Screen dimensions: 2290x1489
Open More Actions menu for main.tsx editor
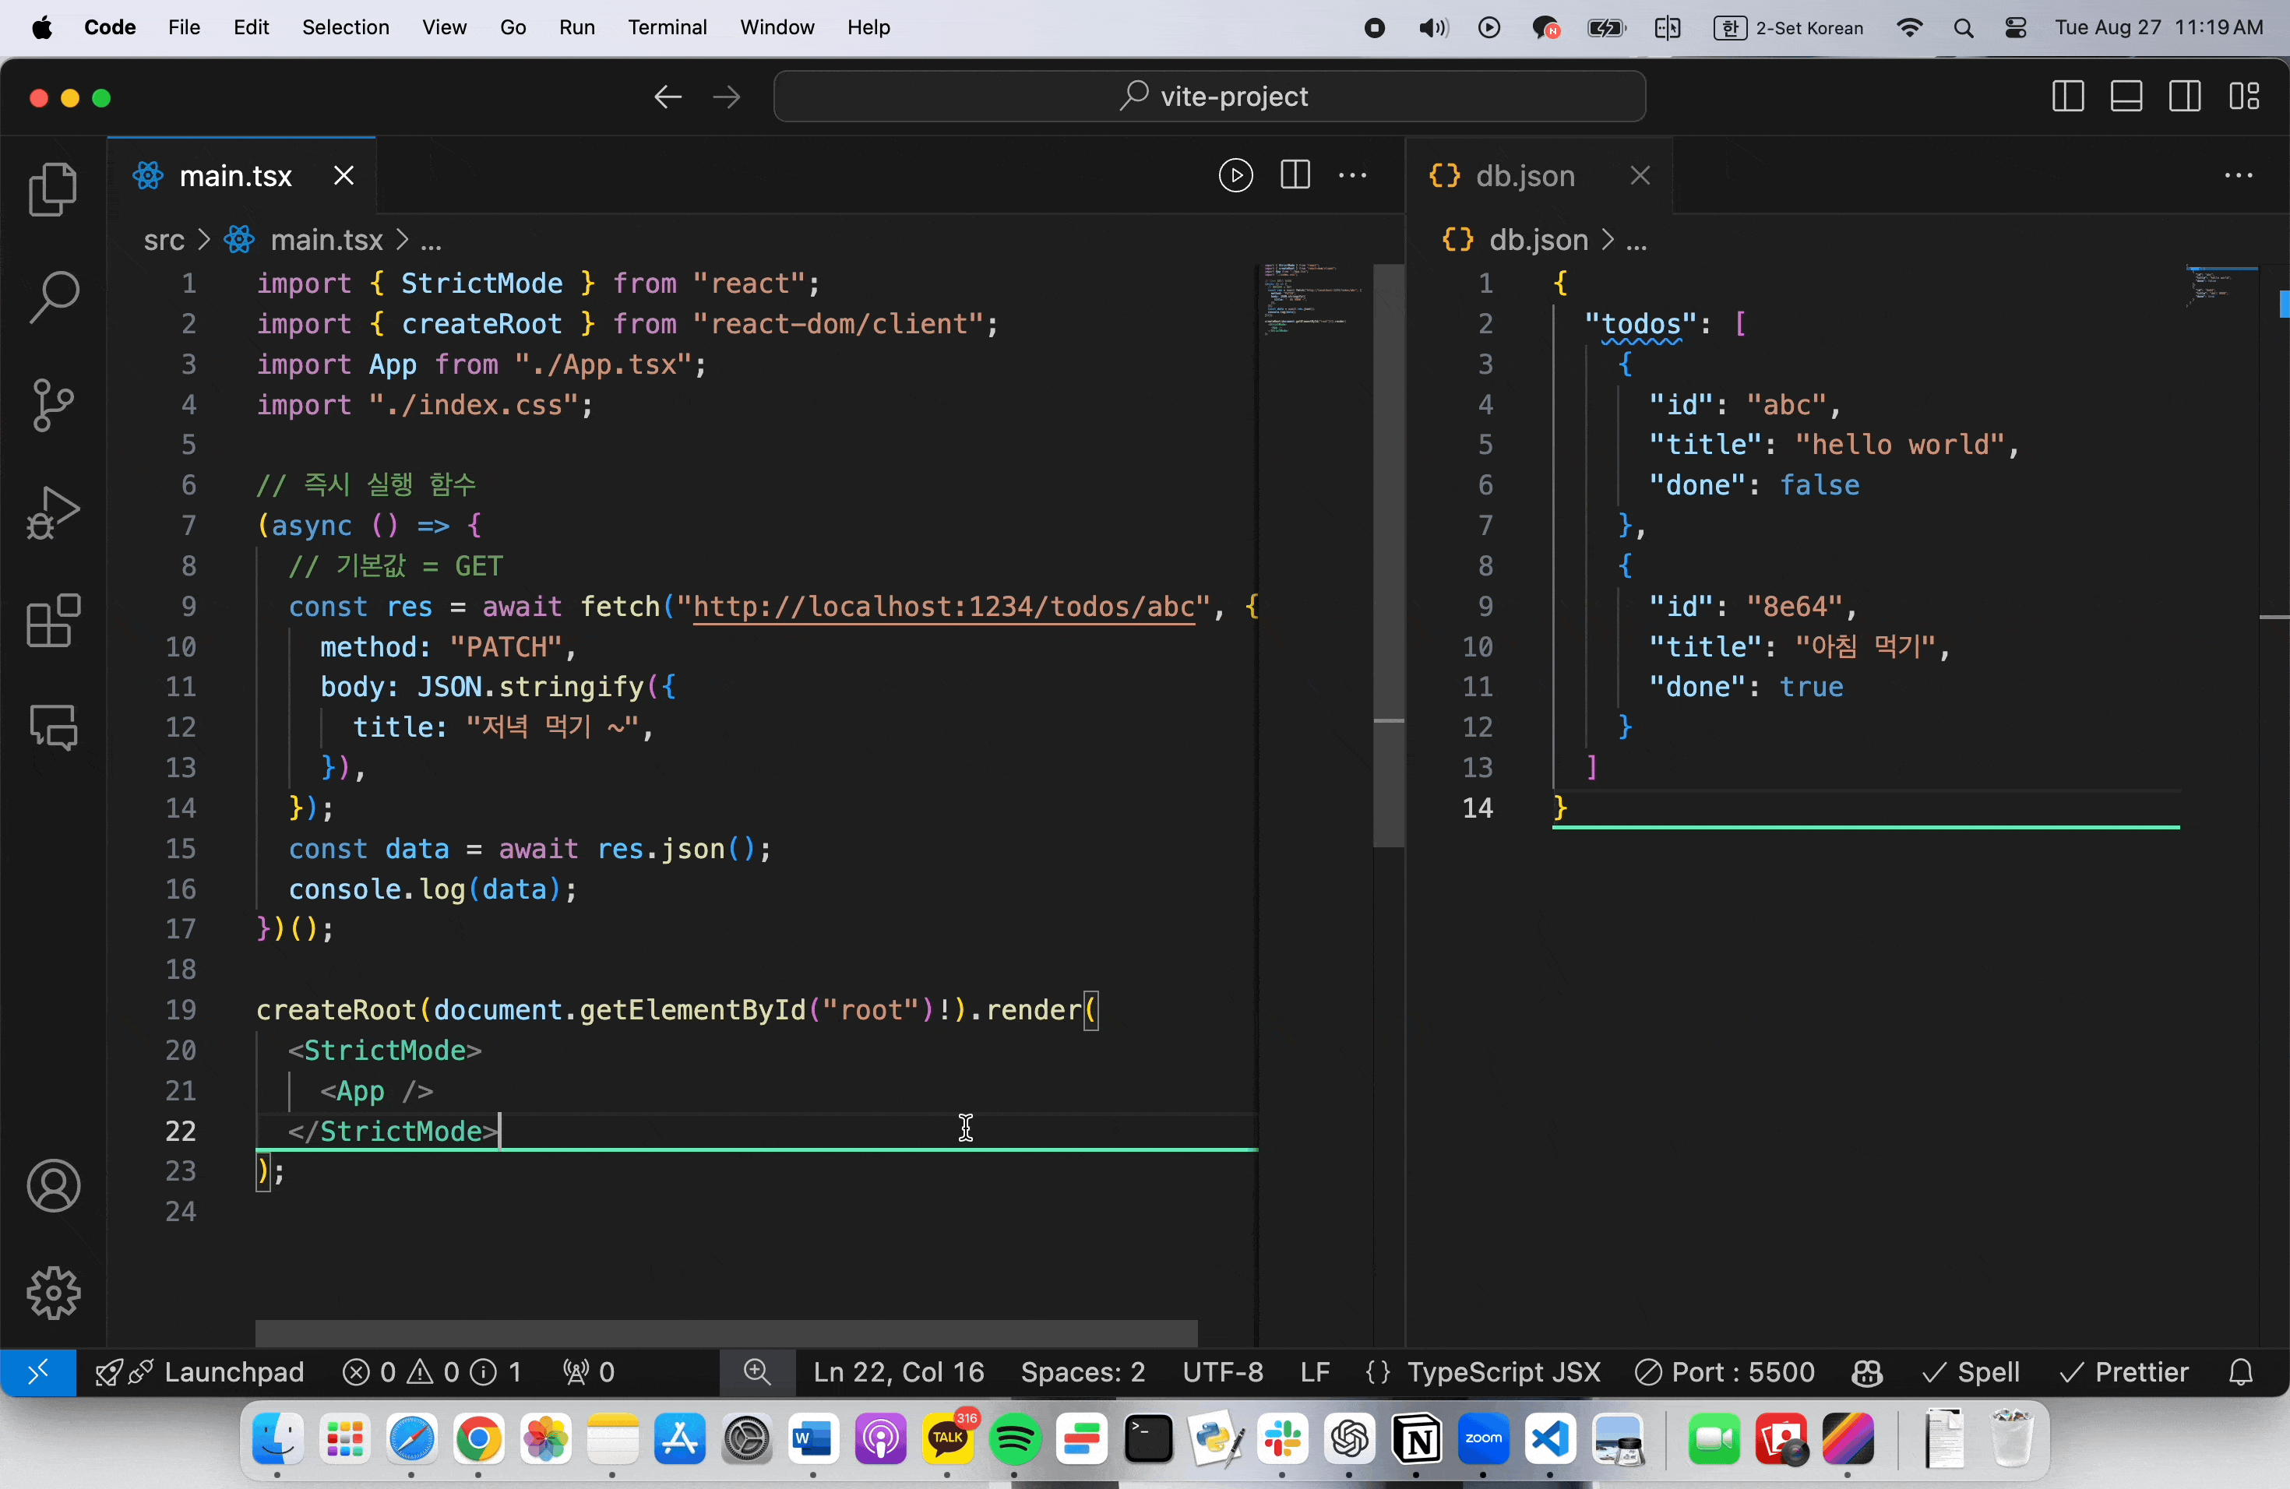point(1353,175)
